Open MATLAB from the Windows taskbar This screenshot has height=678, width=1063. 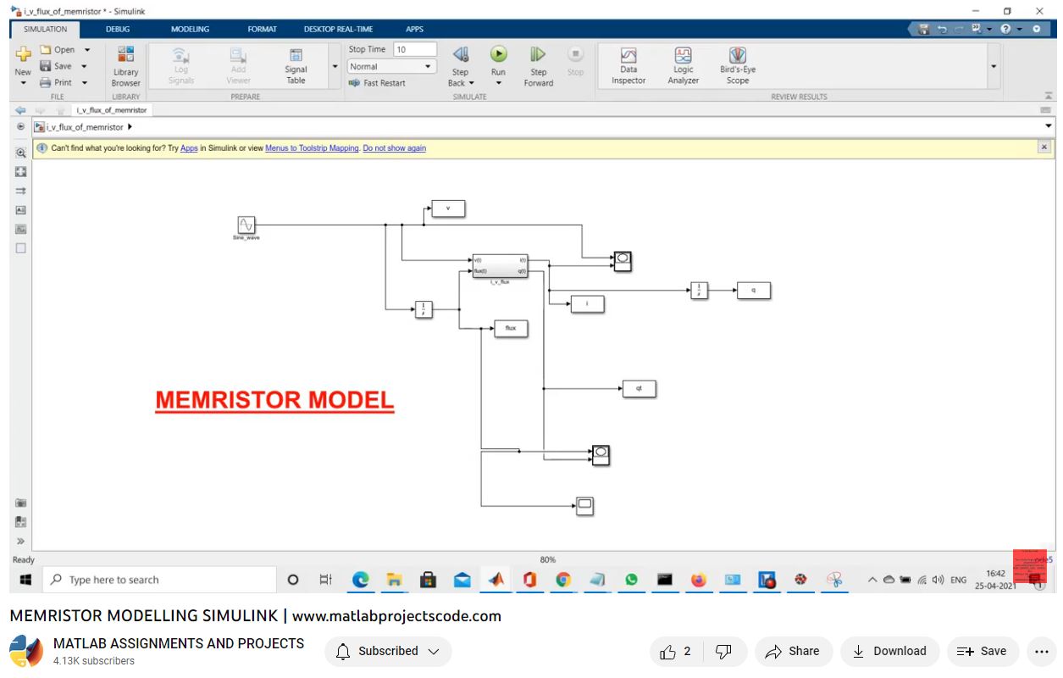point(496,580)
